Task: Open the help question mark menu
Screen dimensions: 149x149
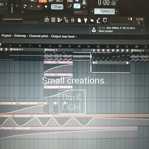Action: [6, 4]
